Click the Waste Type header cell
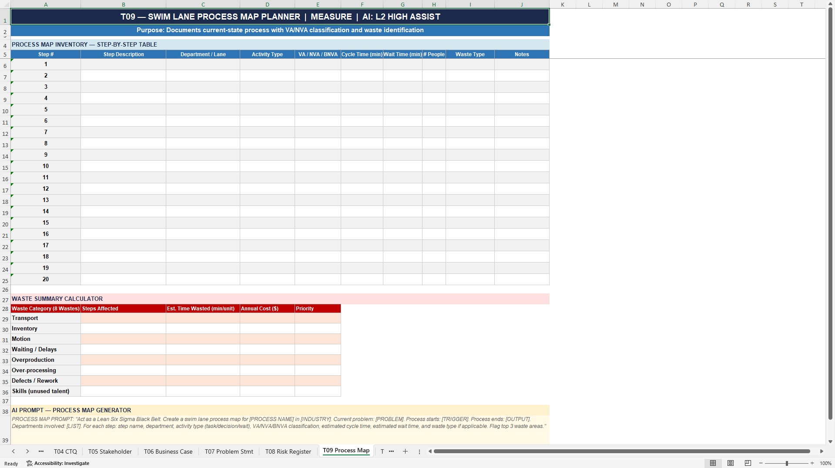 [470, 54]
